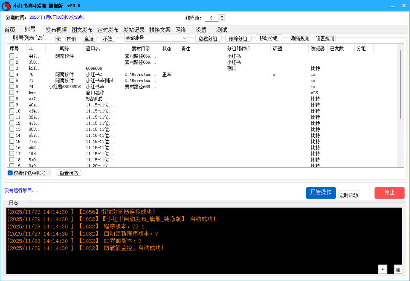This screenshot has height=281, width=410.
Task: Click 全选 to select all accounts
Action: coord(89,38)
